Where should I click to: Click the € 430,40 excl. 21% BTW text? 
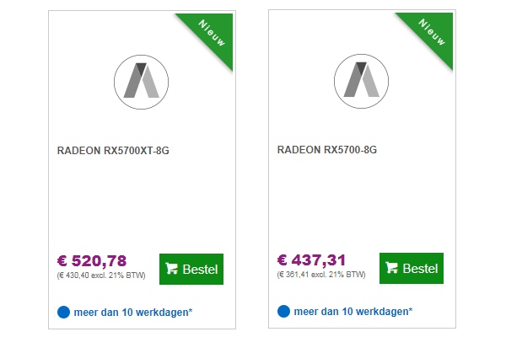pos(101,275)
